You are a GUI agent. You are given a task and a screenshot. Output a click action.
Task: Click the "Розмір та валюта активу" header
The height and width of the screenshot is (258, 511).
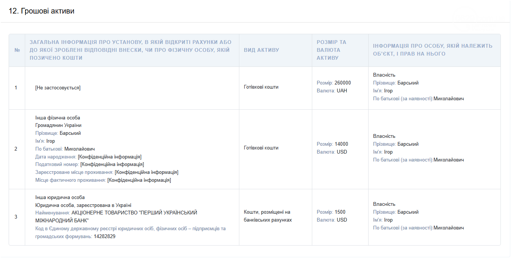tap(331, 50)
